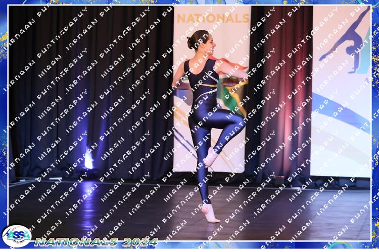Click the maroon curtain between the banners
This screenshot has width=379, height=252.
(280, 91)
